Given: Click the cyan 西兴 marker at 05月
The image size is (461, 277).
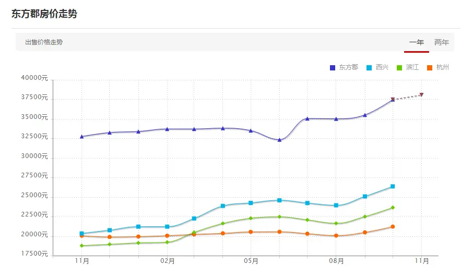Looking at the screenshot, I should pyautogui.click(x=251, y=203).
